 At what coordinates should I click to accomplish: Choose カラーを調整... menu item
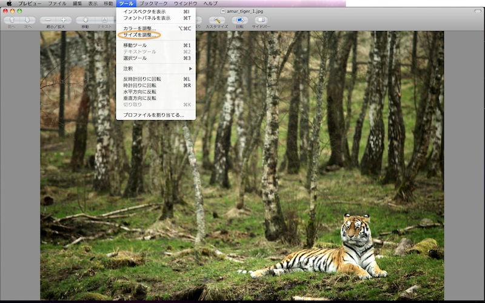(x=156, y=28)
